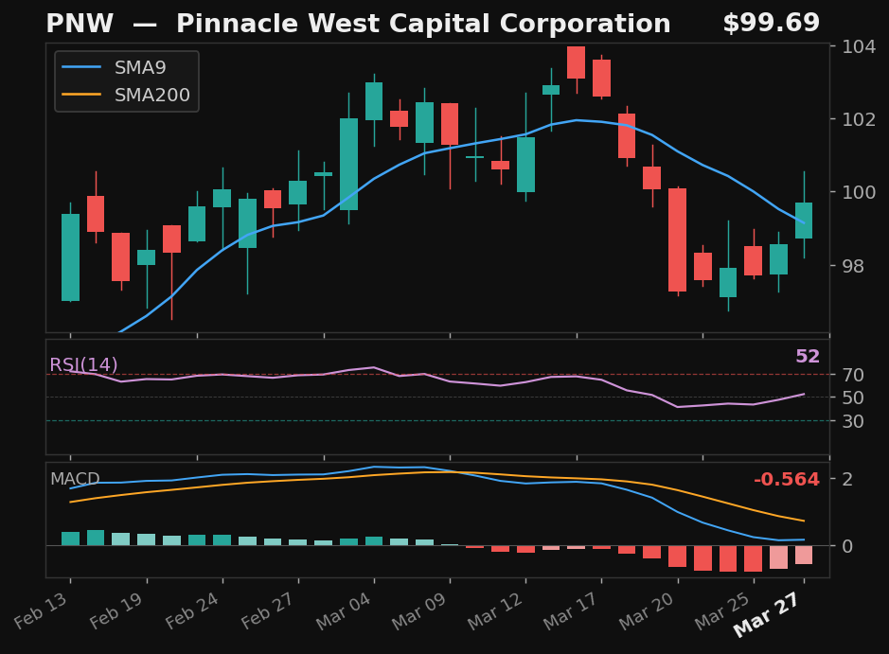Viewport: 889px width, 654px height.
Task: Click the MACD panel label
Action: coord(75,480)
